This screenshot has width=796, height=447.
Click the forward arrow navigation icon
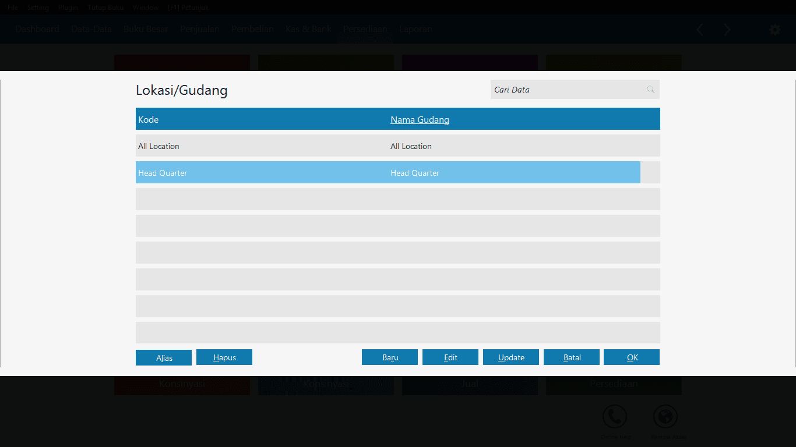click(727, 30)
